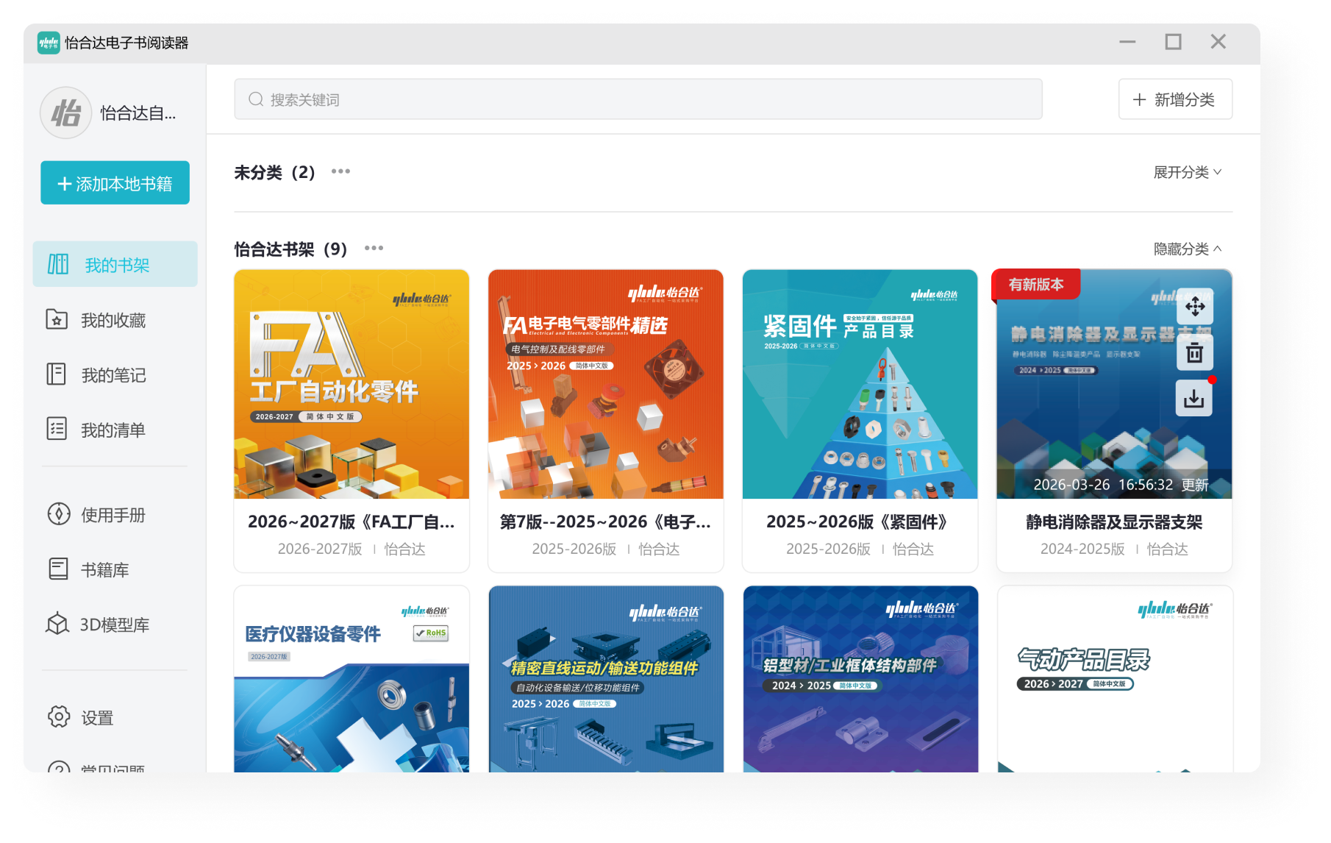
Task: Click the 我的笔记 notebook icon
Action: (x=57, y=374)
